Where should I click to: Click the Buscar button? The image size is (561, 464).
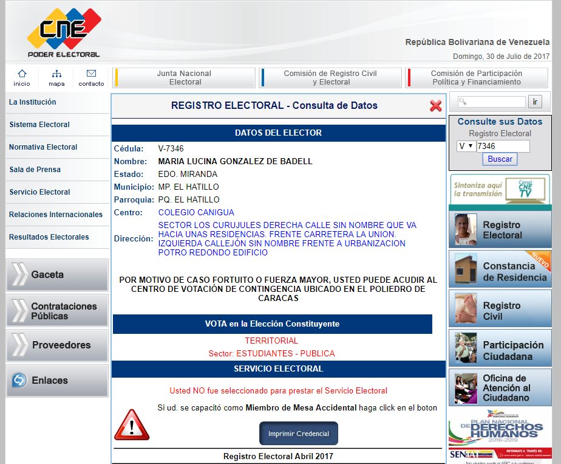pyautogui.click(x=500, y=159)
